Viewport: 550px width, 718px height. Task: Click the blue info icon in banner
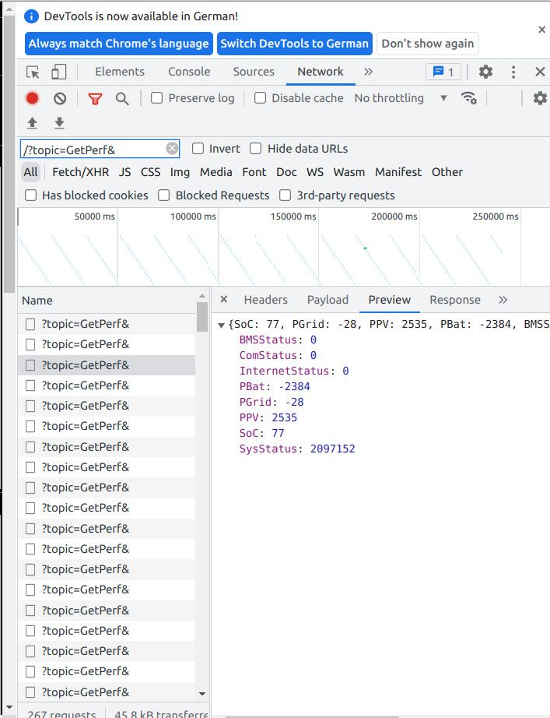(32, 17)
